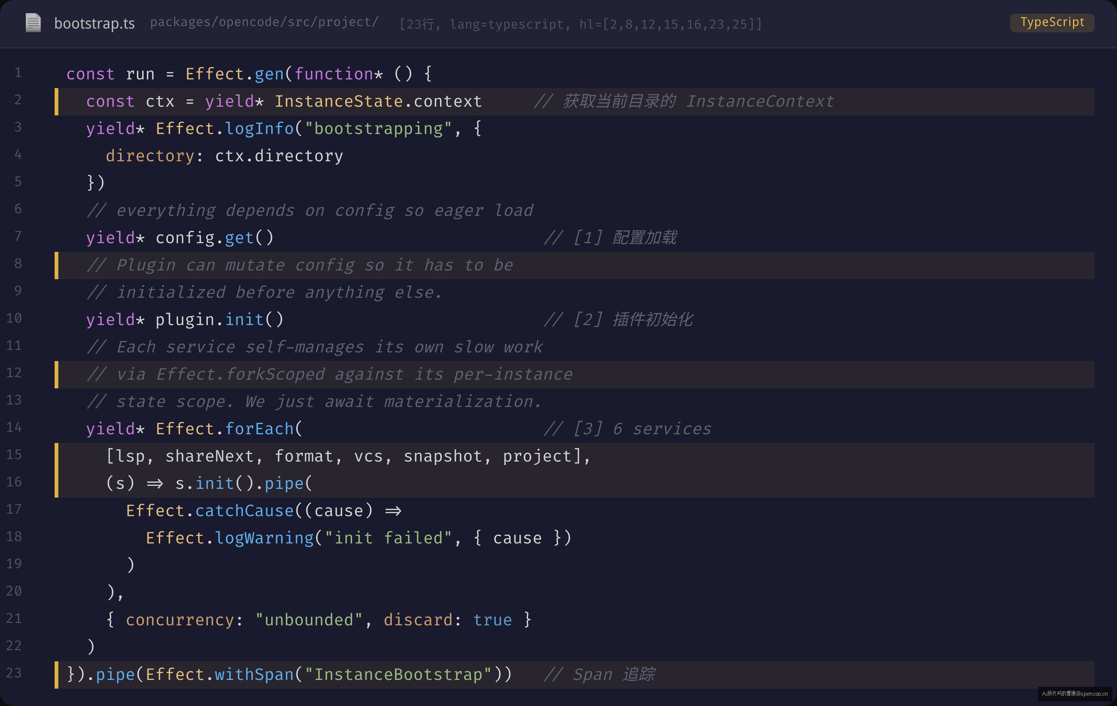This screenshot has height=706, width=1117.
Task: Click line number 1 in the gutter
Action: pos(18,73)
